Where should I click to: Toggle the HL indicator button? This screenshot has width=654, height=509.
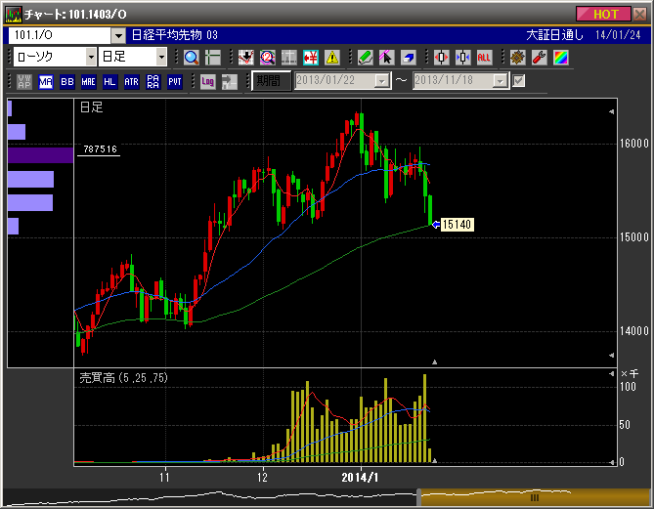coord(109,81)
